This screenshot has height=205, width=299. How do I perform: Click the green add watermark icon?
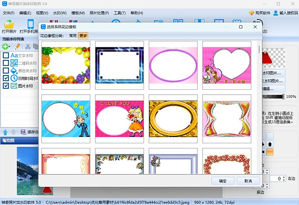[5, 47]
